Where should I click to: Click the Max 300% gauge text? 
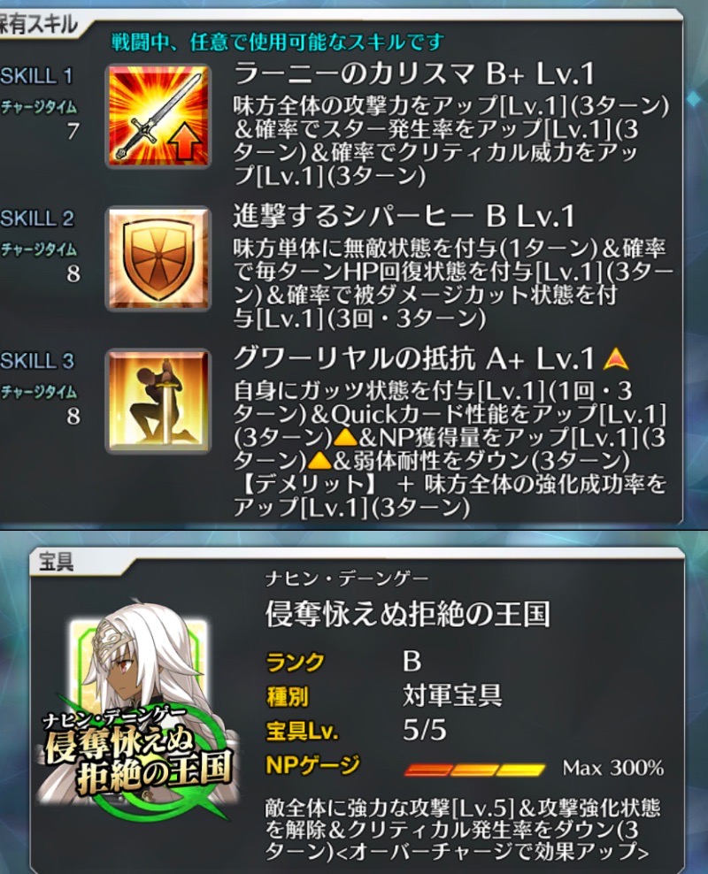[612, 769]
